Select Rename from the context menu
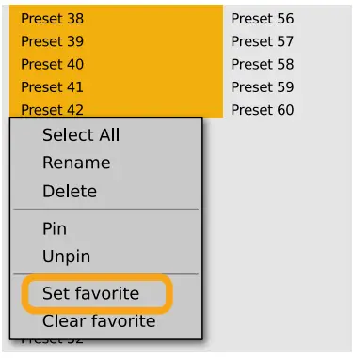The width and height of the screenshot is (353, 358). [106, 163]
